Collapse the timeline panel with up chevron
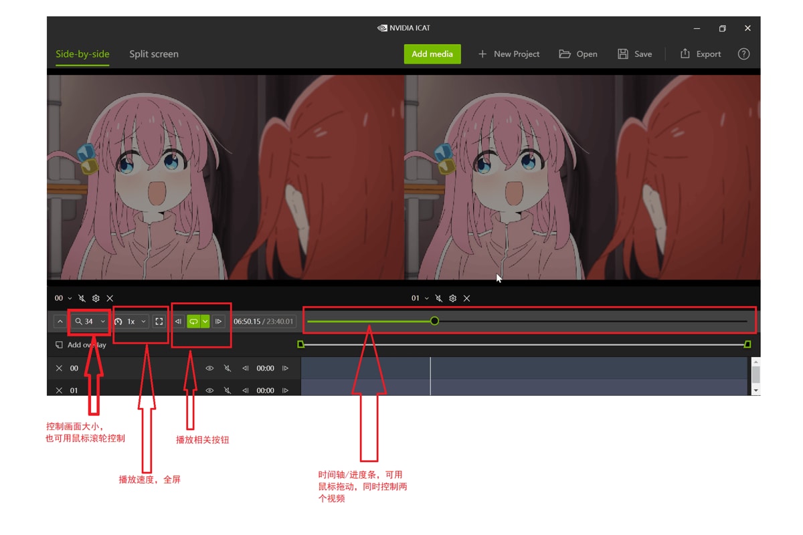 [60, 322]
